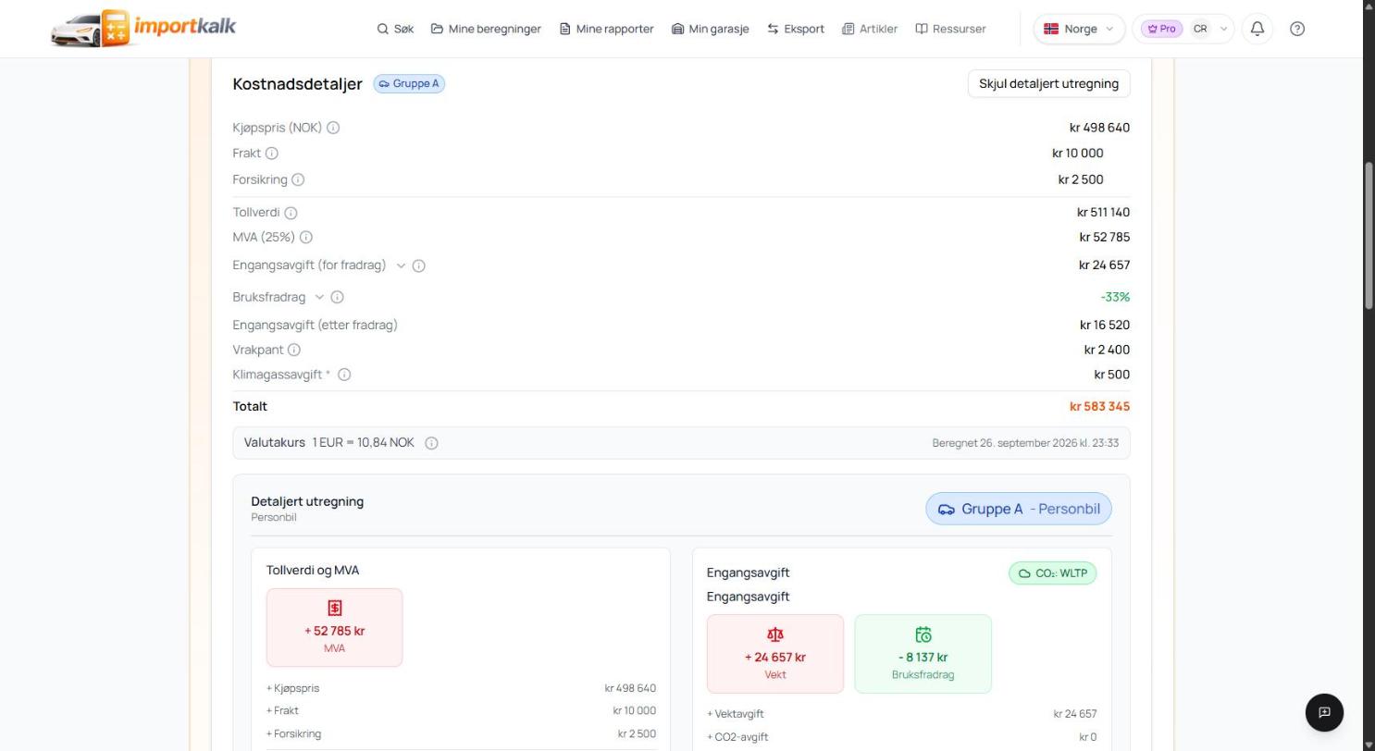Open the Pro CR account dropdown
The width and height of the screenshot is (1375, 751).
(x=1183, y=29)
